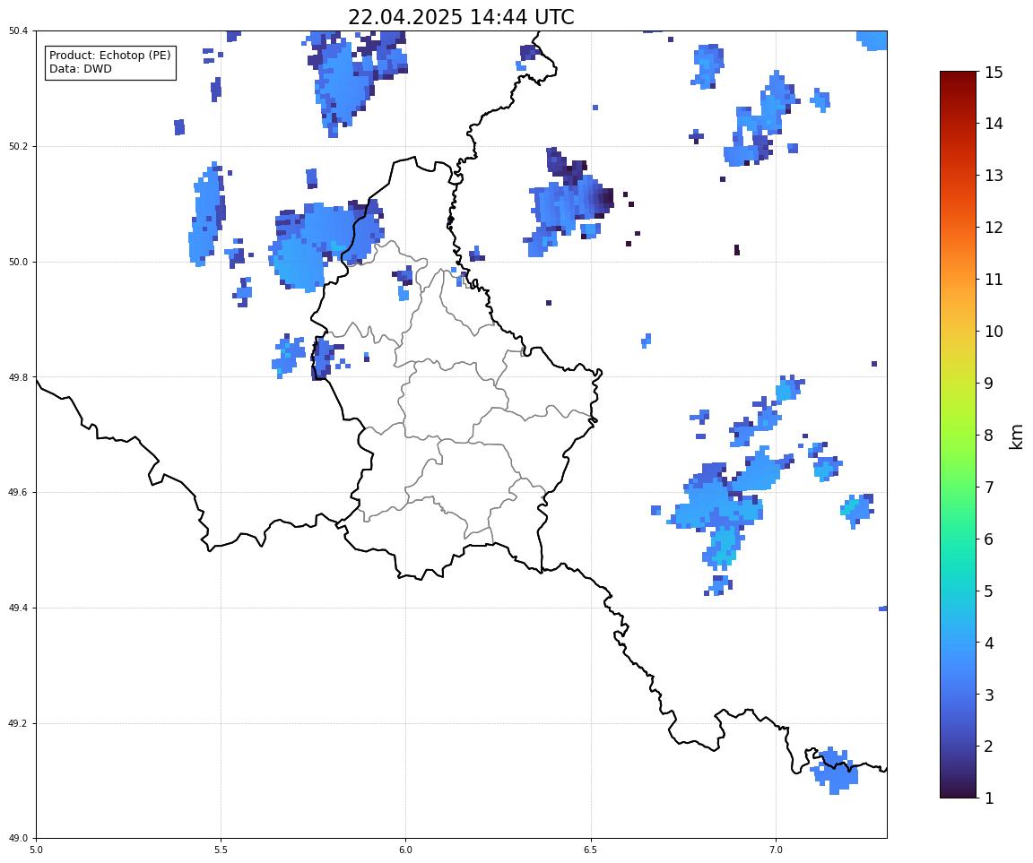Viewport: 1033px width, 863px height.
Task: Click the colorbar label '4'
Action: click(989, 643)
